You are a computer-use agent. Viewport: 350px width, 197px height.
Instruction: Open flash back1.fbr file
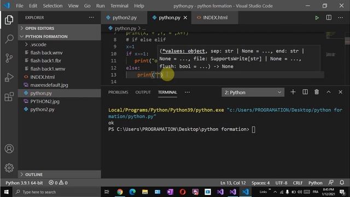60,61
